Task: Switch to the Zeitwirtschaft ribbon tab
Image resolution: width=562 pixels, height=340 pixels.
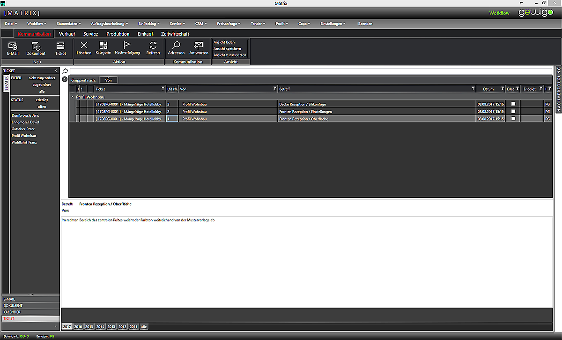Action: pyautogui.click(x=175, y=34)
